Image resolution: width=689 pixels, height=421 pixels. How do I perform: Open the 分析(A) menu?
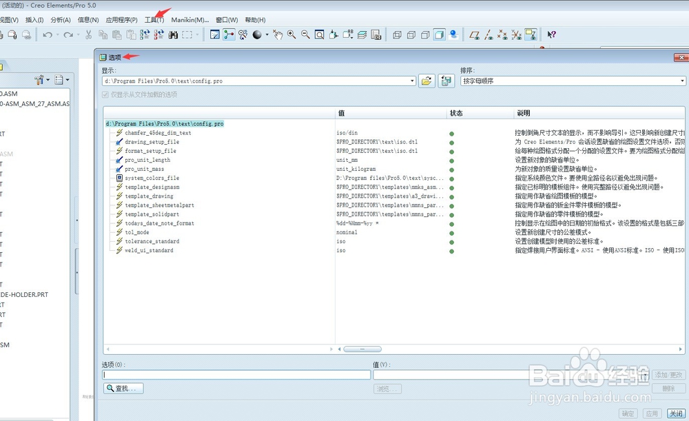(x=61, y=20)
